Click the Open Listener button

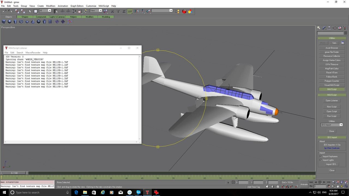coord(332,101)
